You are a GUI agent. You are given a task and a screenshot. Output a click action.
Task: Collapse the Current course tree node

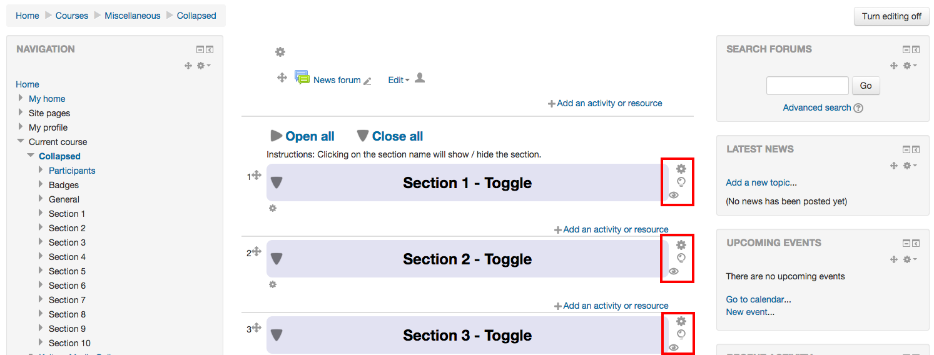[21, 141]
